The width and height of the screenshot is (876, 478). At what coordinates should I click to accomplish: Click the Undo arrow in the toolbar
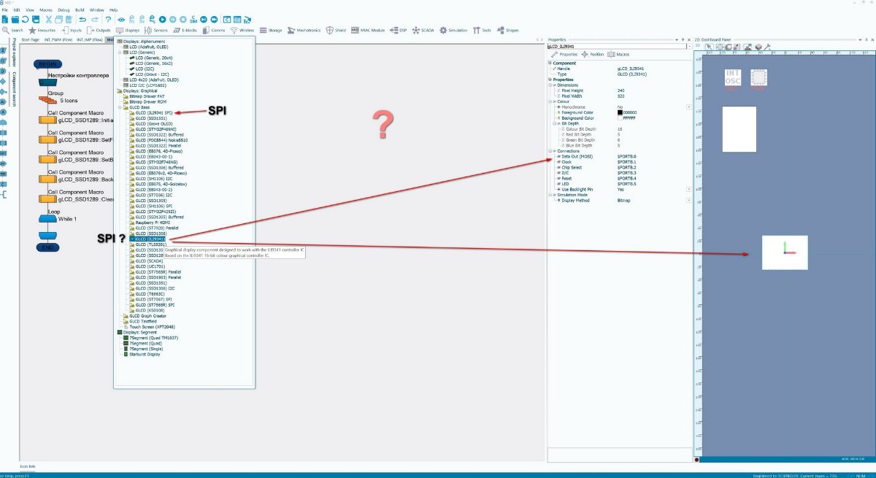pos(82,20)
